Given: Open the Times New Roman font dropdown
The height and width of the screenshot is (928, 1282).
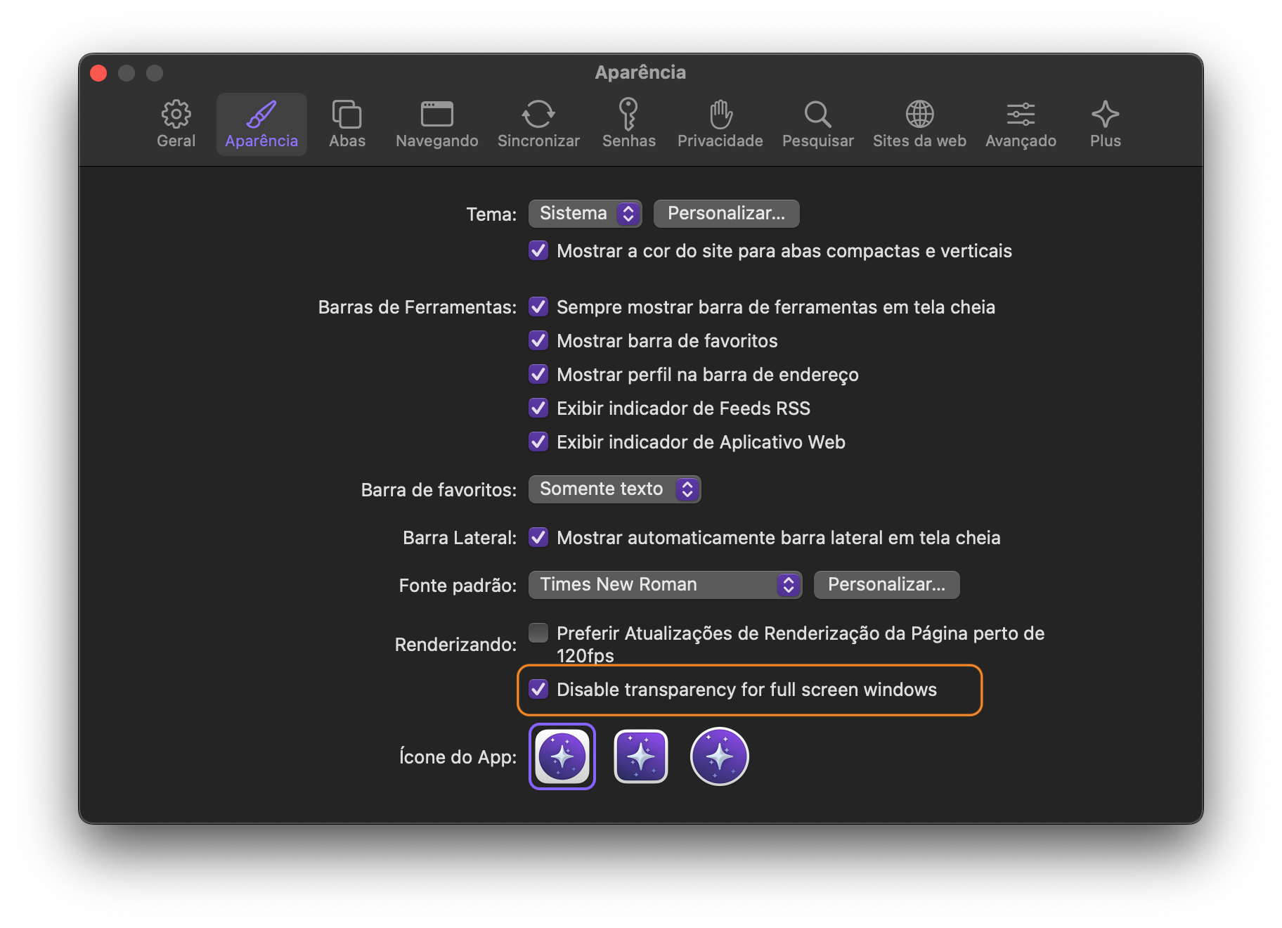Looking at the screenshot, I should pyautogui.click(x=665, y=585).
